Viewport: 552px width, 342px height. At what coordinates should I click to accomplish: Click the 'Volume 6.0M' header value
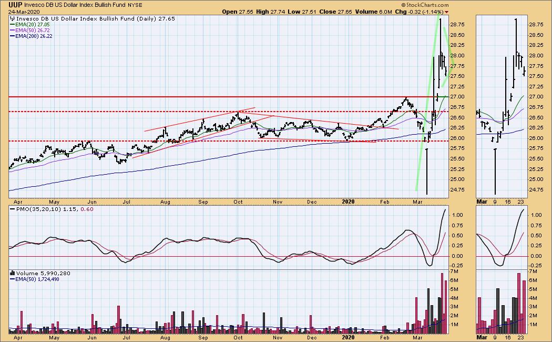click(x=373, y=12)
